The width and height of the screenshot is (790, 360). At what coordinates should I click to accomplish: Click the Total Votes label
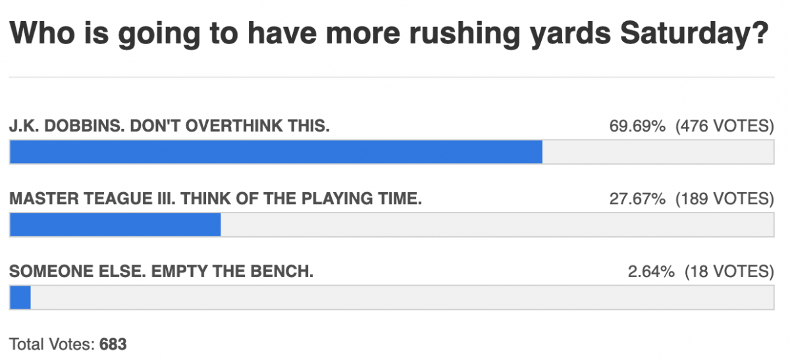coord(53,344)
